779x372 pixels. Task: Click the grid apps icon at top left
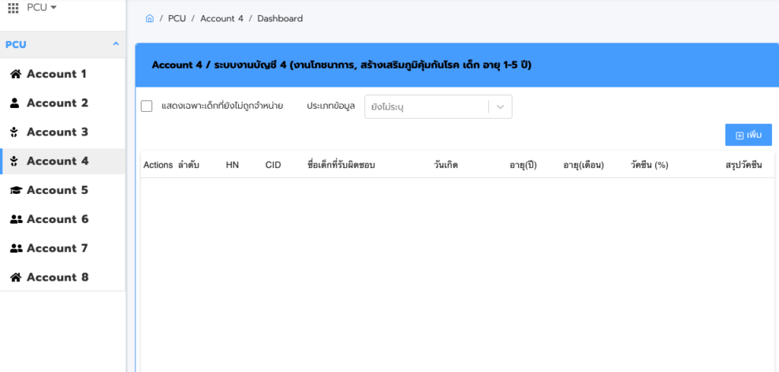tap(13, 8)
